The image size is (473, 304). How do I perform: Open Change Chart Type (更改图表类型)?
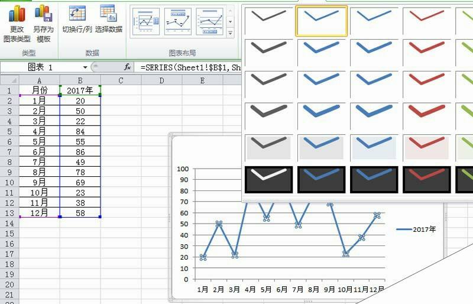(x=17, y=24)
